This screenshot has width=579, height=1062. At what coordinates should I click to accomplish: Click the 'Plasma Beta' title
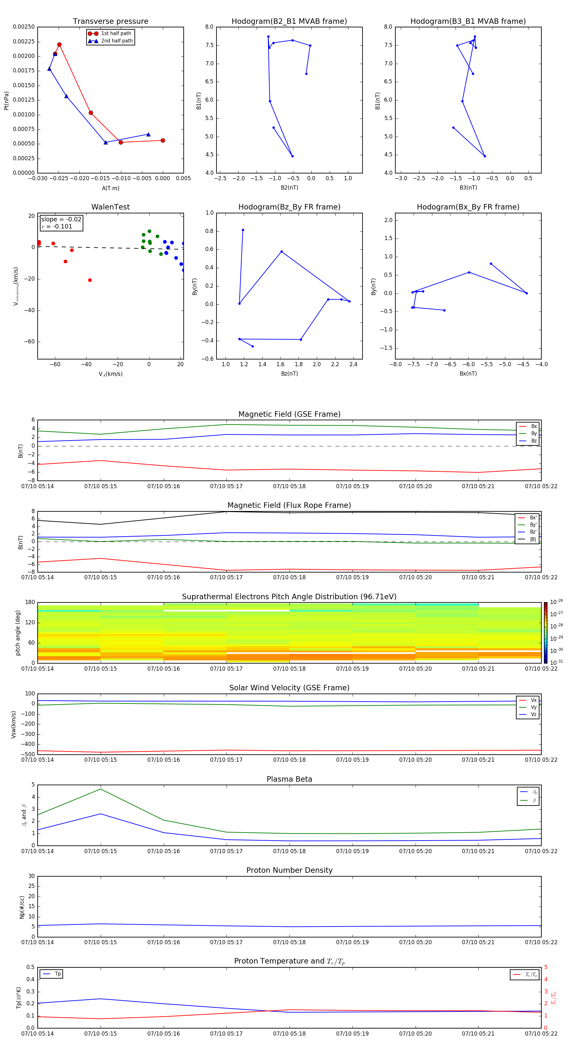pos(289,779)
